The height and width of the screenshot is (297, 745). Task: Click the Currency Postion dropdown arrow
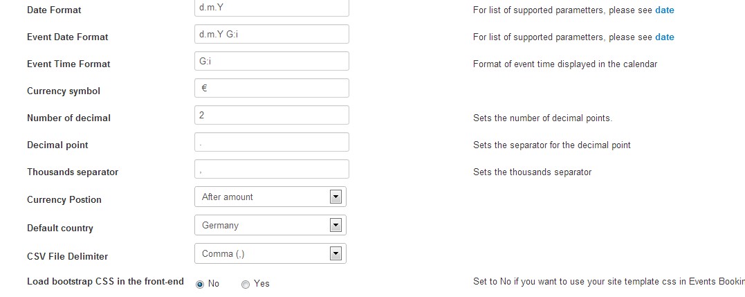336,197
